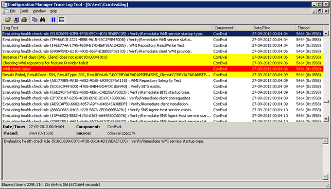Select the 'Result: Failed, ResultCode: 504' row

tap(163, 75)
